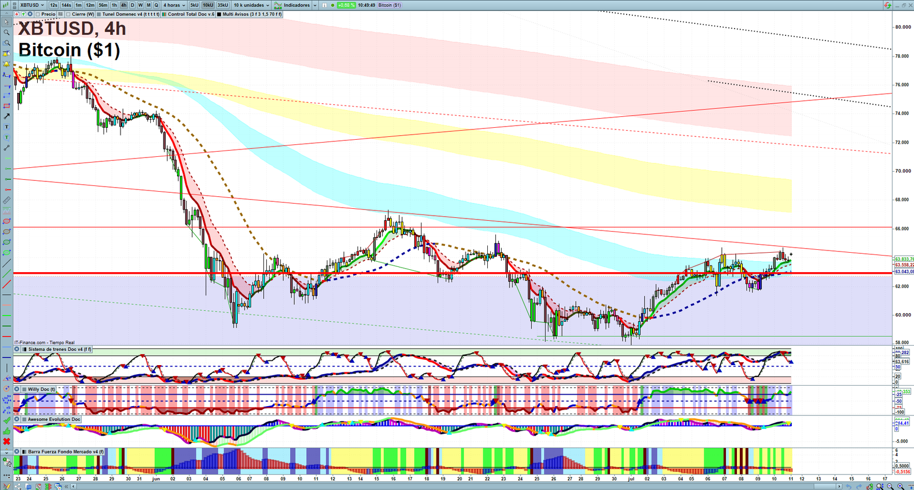Screen dimensions: 914x490
Task: Open the chat bubbles icon at bottom
Action: 29,487
